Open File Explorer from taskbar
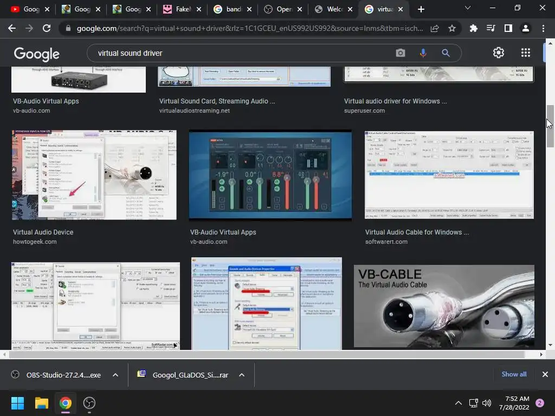555x416 pixels. tap(41, 403)
